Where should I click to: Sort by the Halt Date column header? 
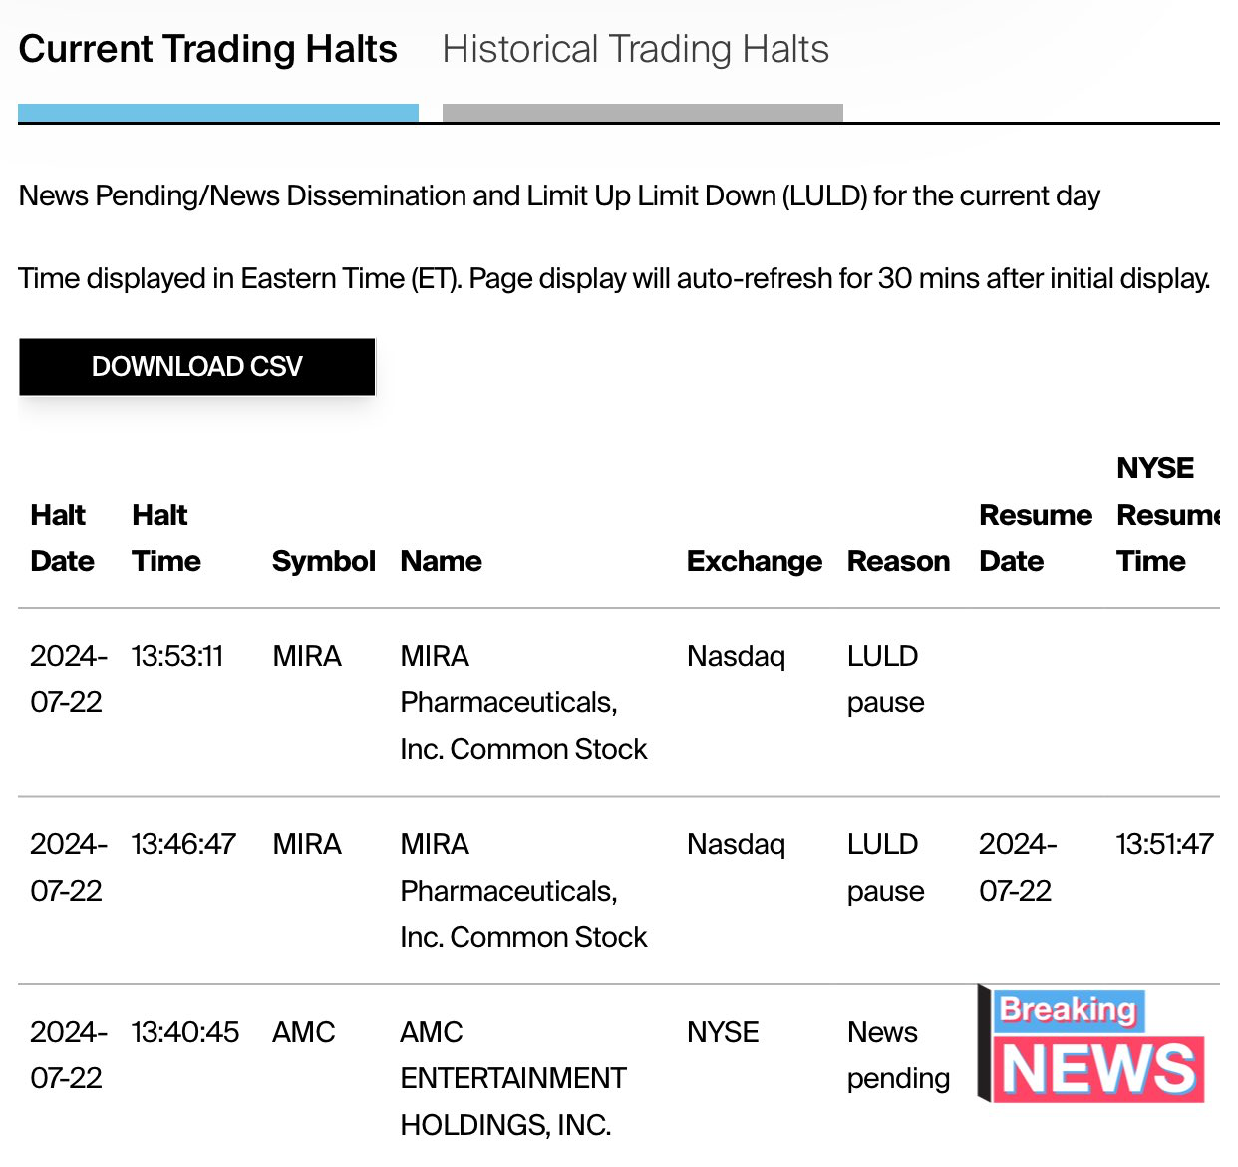pos(62,538)
